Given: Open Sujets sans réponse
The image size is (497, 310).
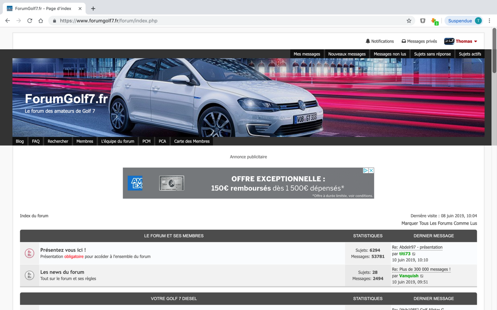Looking at the screenshot, I should (x=432, y=54).
